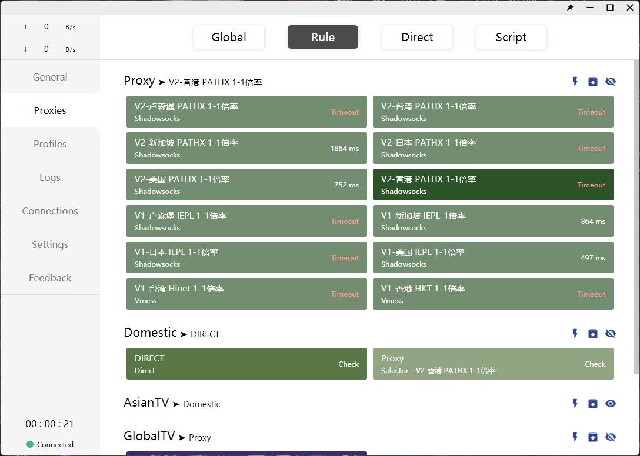The image size is (640, 456).
Task: Select the V1-美国 IEPL proxy node
Action: [493, 257]
